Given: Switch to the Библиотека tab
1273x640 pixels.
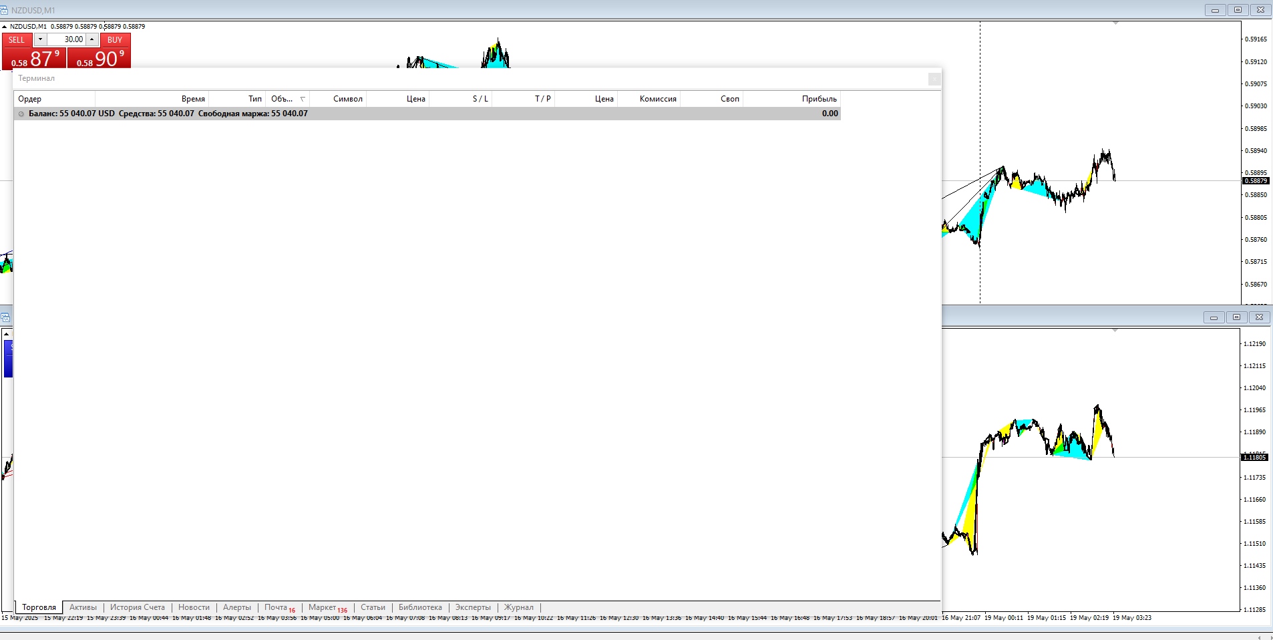Looking at the screenshot, I should click(x=420, y=607).
